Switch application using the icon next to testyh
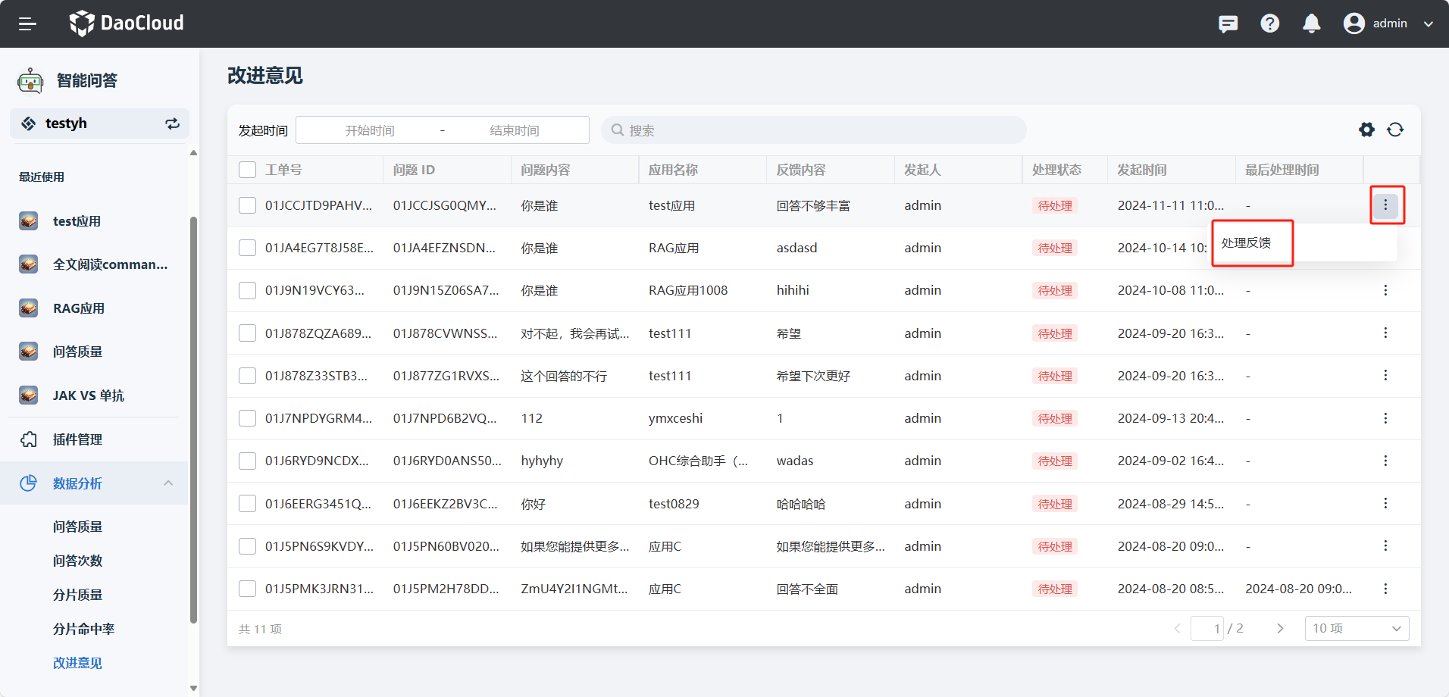1449x697 pixels. 173,123
